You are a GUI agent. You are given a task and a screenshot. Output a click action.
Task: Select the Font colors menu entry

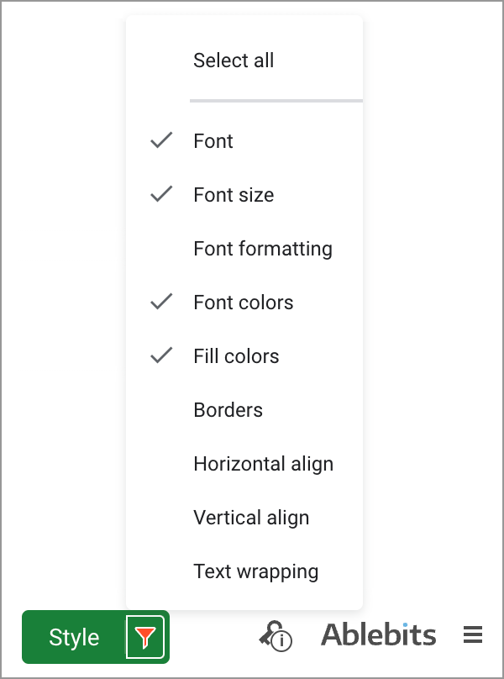click(x=243, y=302)
